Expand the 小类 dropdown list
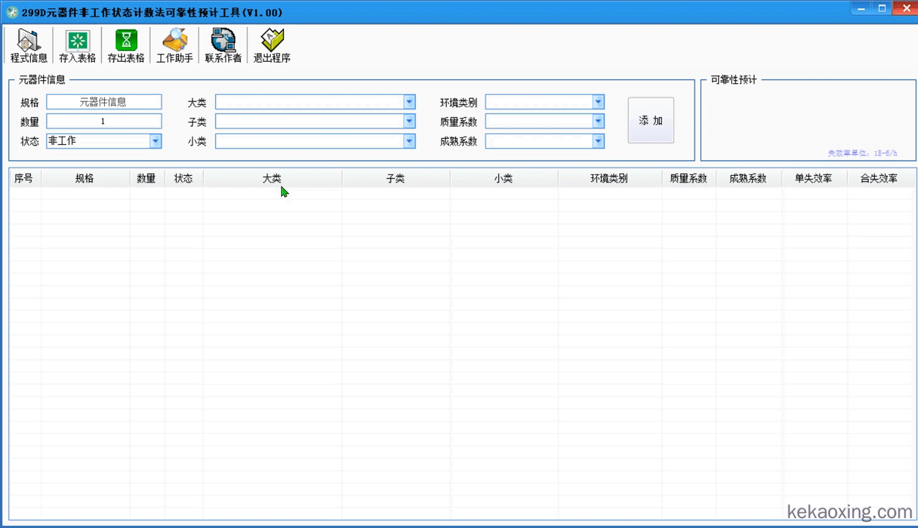 [409, 141]
